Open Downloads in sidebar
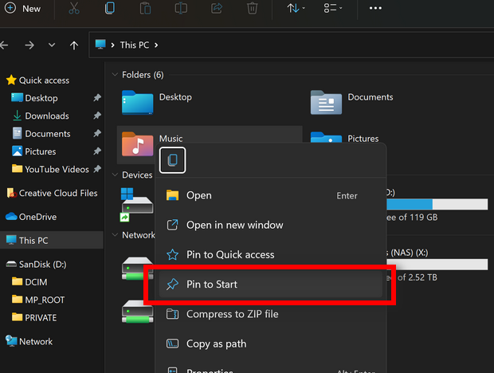 [x=41, y=116]
